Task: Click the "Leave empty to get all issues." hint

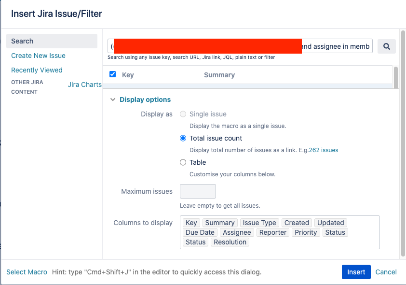Action: pos(220,206)
